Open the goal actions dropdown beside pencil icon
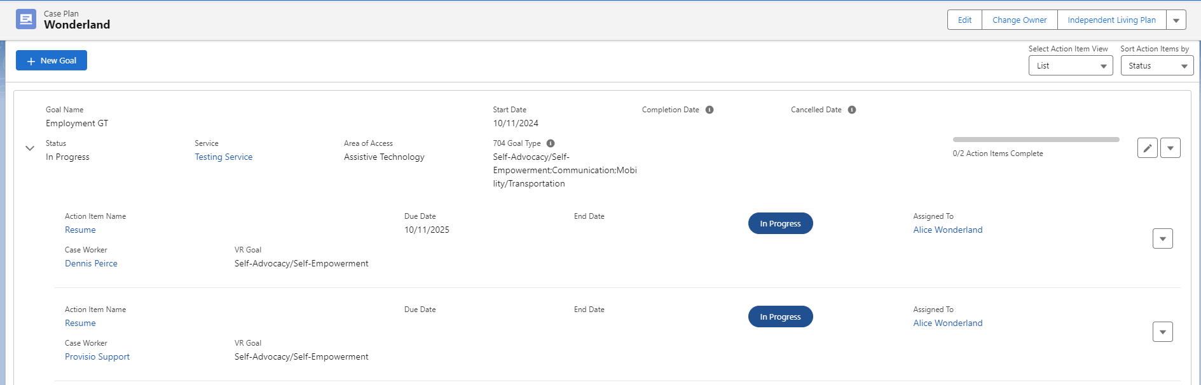1201x385 pixels. click(1170, 148)
